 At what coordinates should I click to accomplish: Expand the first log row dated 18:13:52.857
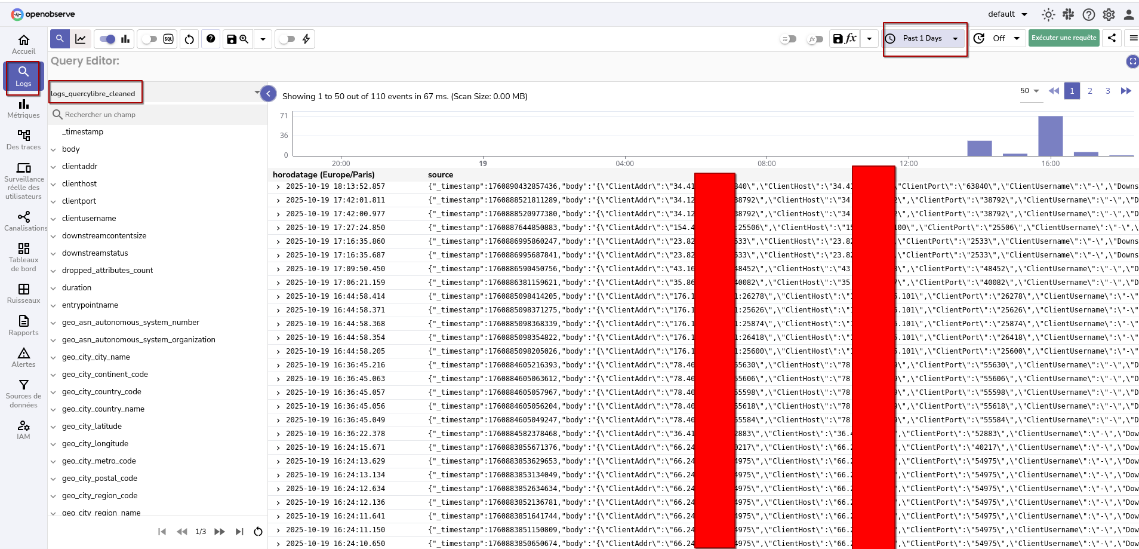(278, 187)
